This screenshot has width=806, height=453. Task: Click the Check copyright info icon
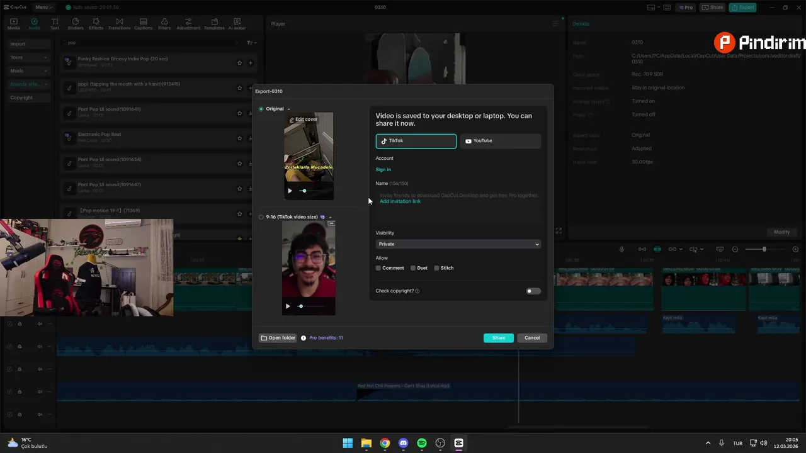(417, 291)
